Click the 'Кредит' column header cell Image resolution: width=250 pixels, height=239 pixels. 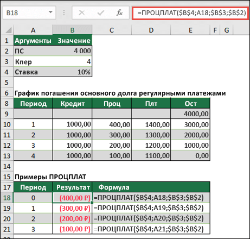click(72, 104)
